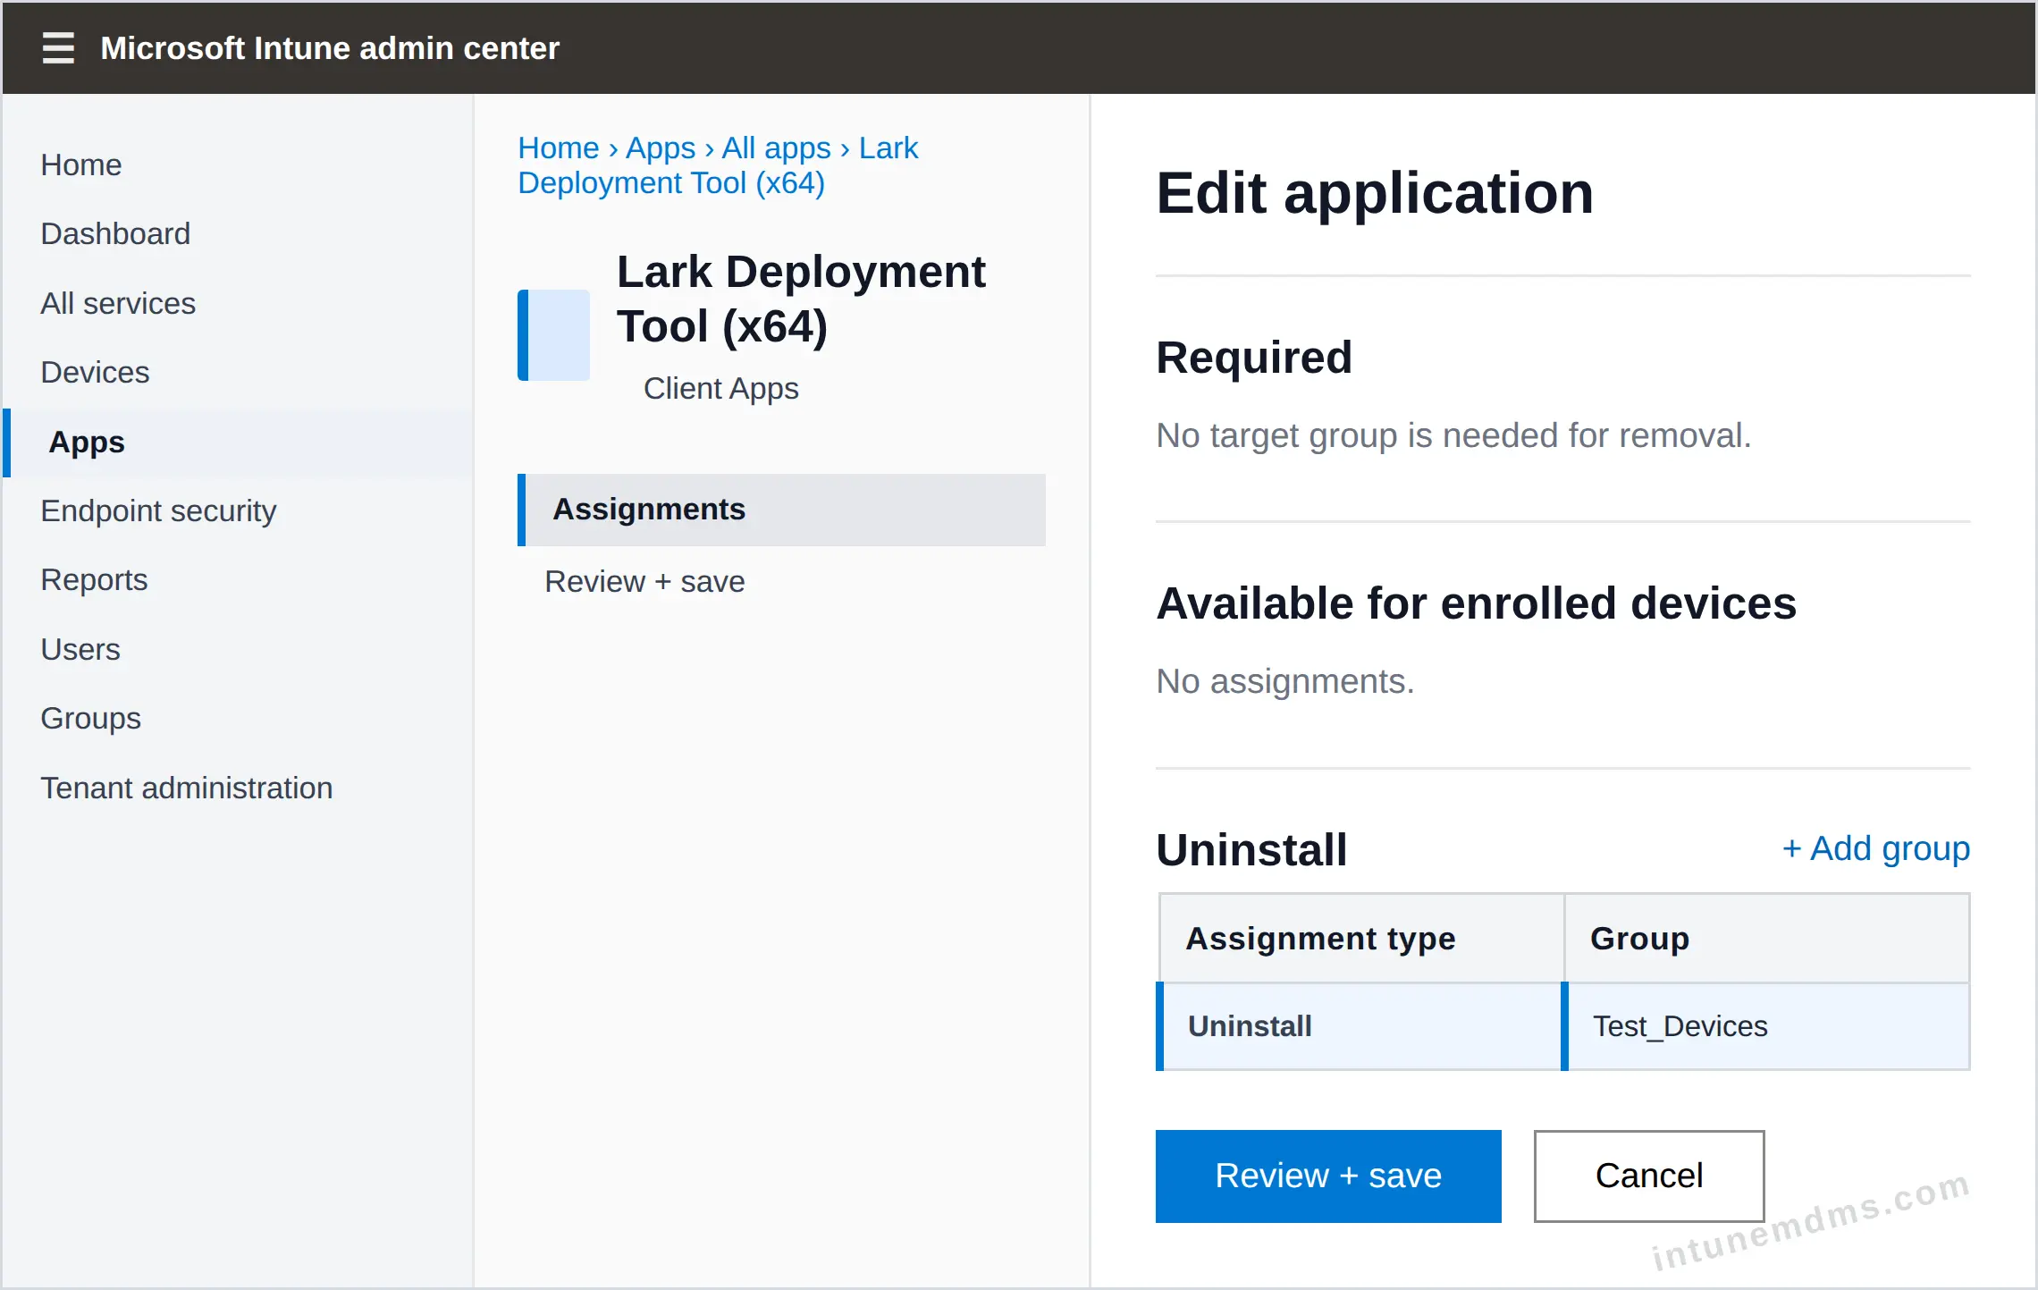This screenshot has width=2038, height=1290.
Task: Click the Apps breadcrumb link
Action: [660, 148]
